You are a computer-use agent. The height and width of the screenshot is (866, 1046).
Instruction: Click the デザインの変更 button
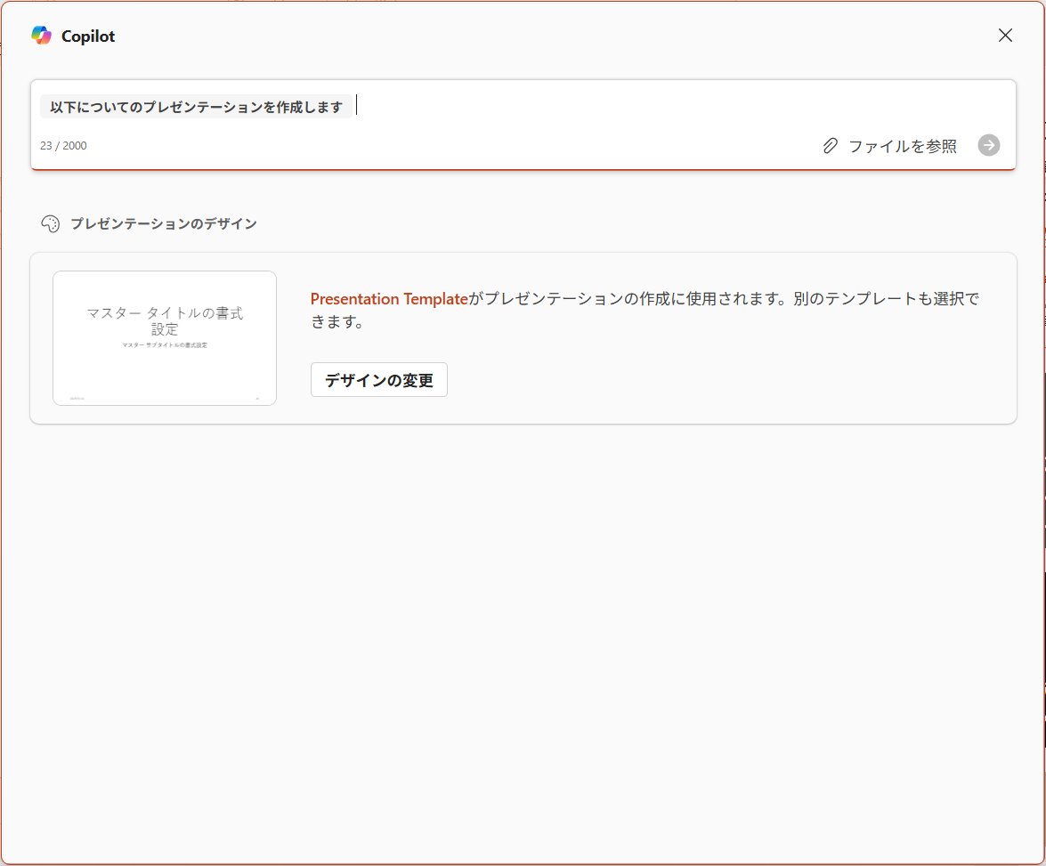tap(379, 380)
